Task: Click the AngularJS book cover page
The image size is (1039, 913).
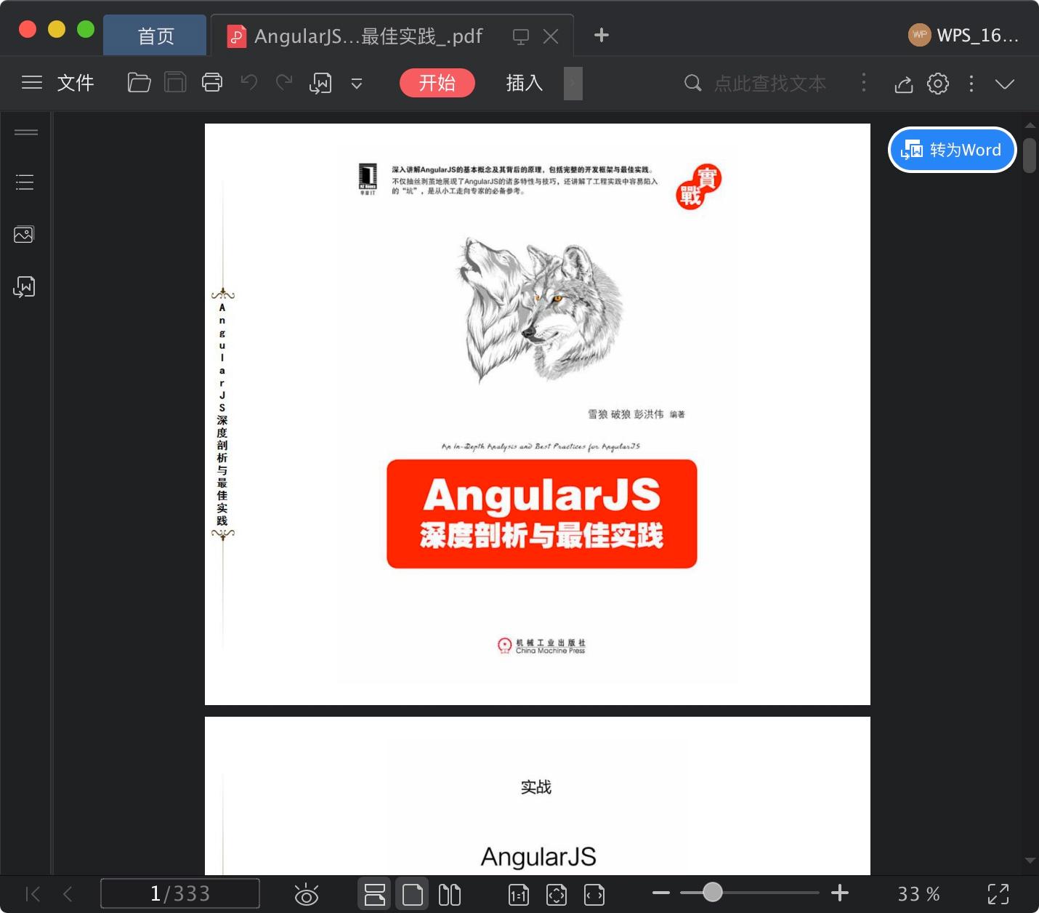Action: click(x=538, y=414)
